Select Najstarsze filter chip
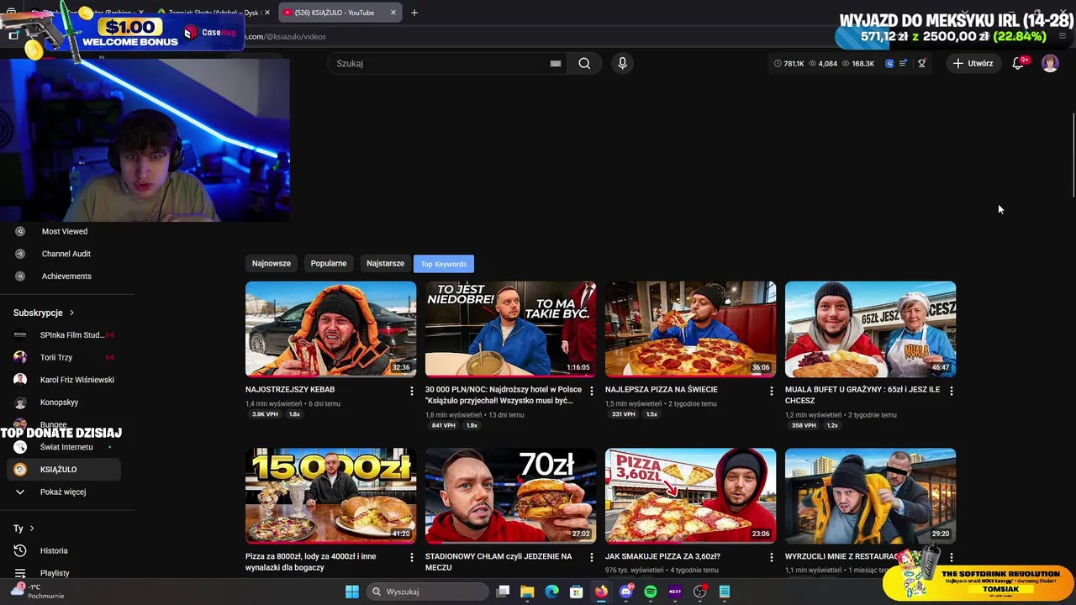 pyautogui.click(x=385, y=263)
